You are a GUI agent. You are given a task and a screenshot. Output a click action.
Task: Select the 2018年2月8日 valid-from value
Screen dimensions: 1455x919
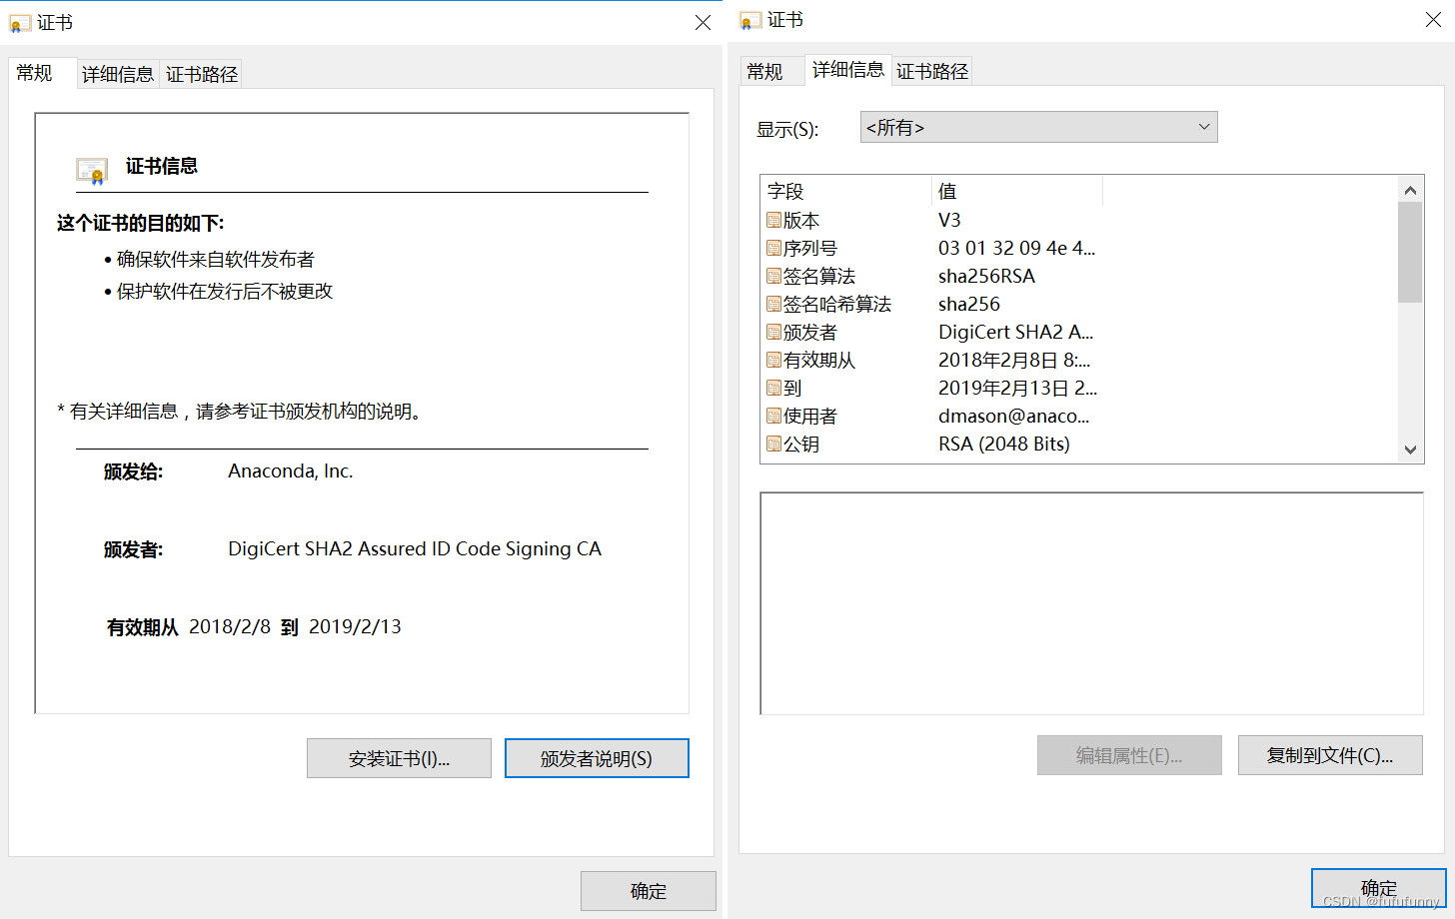coord(1014,360)
